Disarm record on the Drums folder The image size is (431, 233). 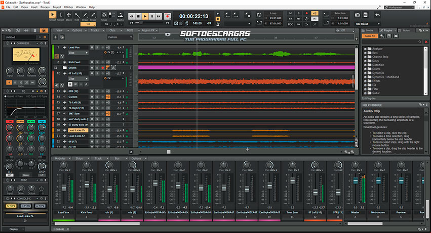(x=102, y=68)
